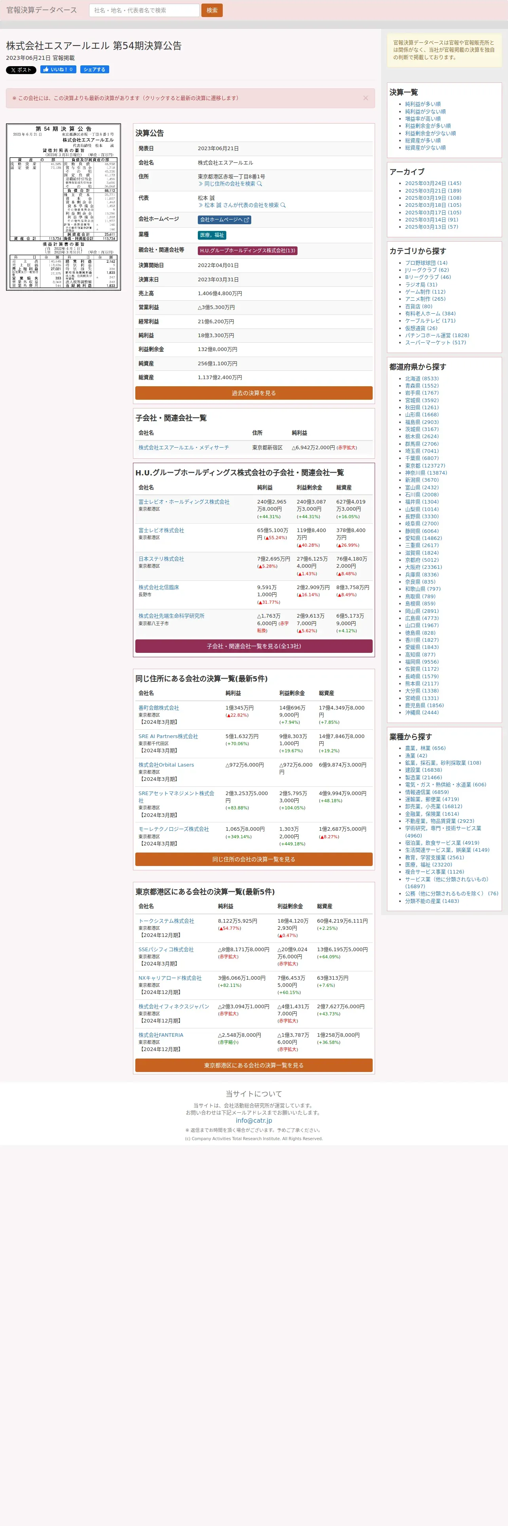Screen dimensions: 508x1526
Task: Open 情報通信業 (6859) industry link
Action: coord(427,792)
